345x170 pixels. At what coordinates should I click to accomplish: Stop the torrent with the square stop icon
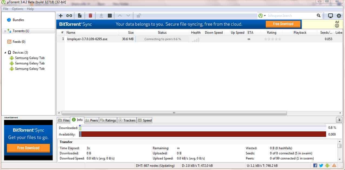click(x=110, y=16)
